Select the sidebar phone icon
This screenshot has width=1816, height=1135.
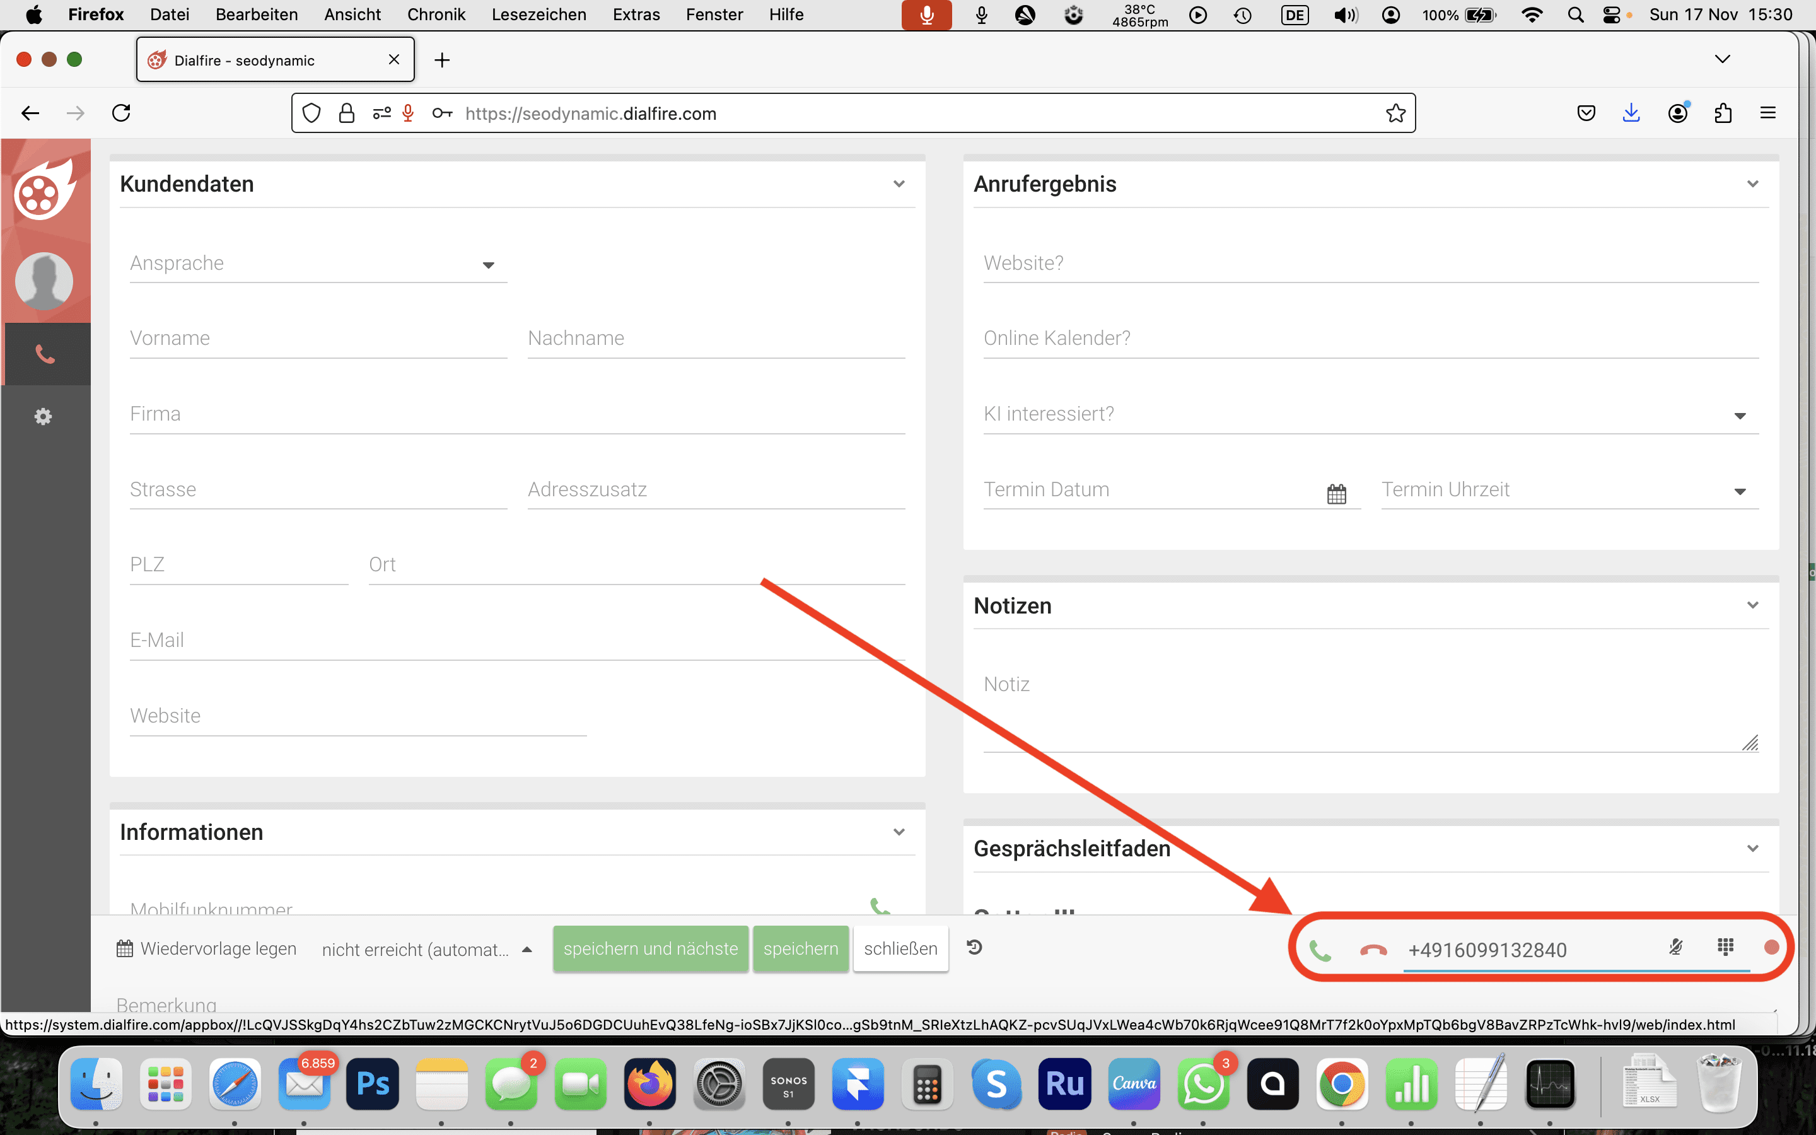point(45,354)
